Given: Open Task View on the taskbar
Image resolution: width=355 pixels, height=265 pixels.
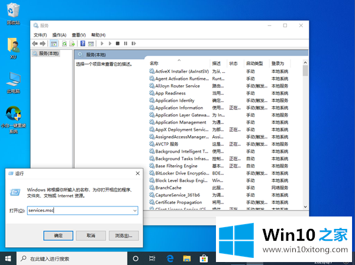Looking at the screenshot, I should click(152, 258).
